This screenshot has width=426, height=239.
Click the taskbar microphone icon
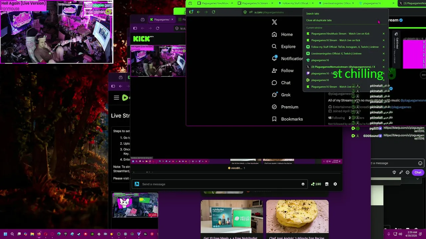tap(389, 234)
